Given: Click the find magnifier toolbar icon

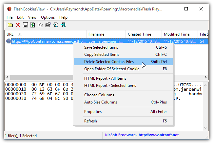Looking at the screenshot, I should (56, 25).
